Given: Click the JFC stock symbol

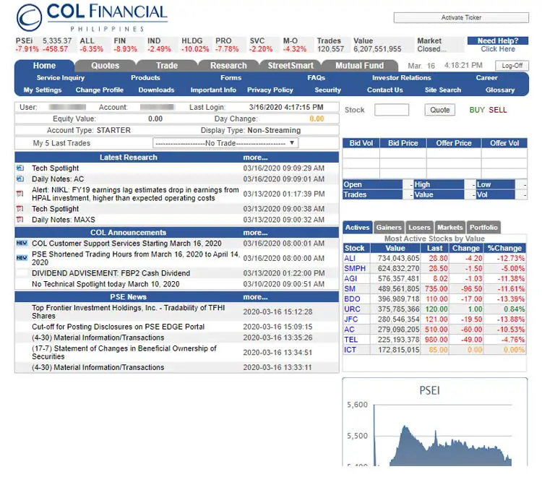Looking at the screenshot, I should tap(350, 319).
